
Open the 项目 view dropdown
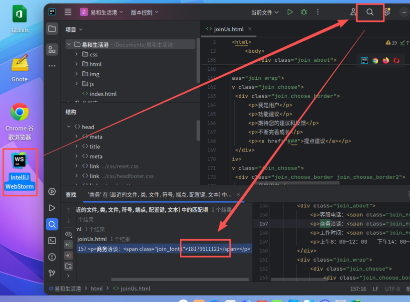[74, 29]
